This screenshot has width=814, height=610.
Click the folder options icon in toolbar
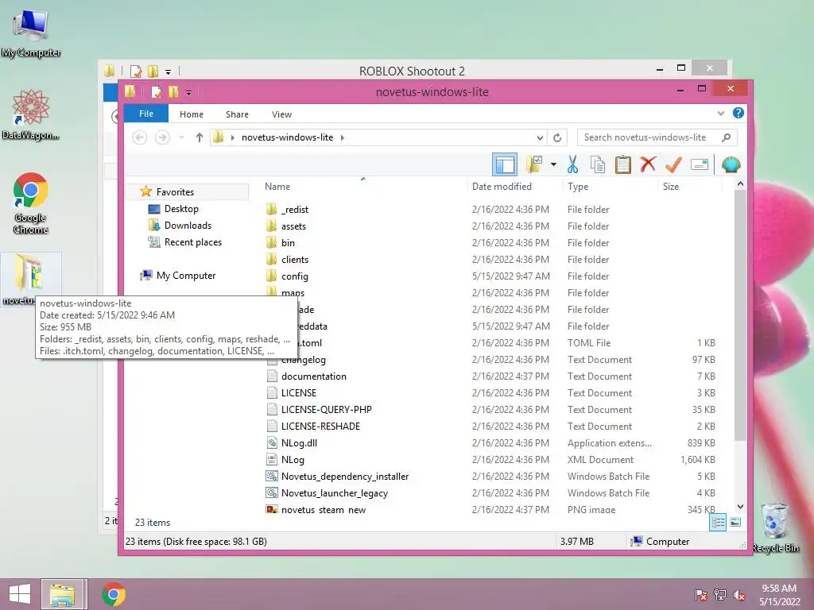coord(534,164)
